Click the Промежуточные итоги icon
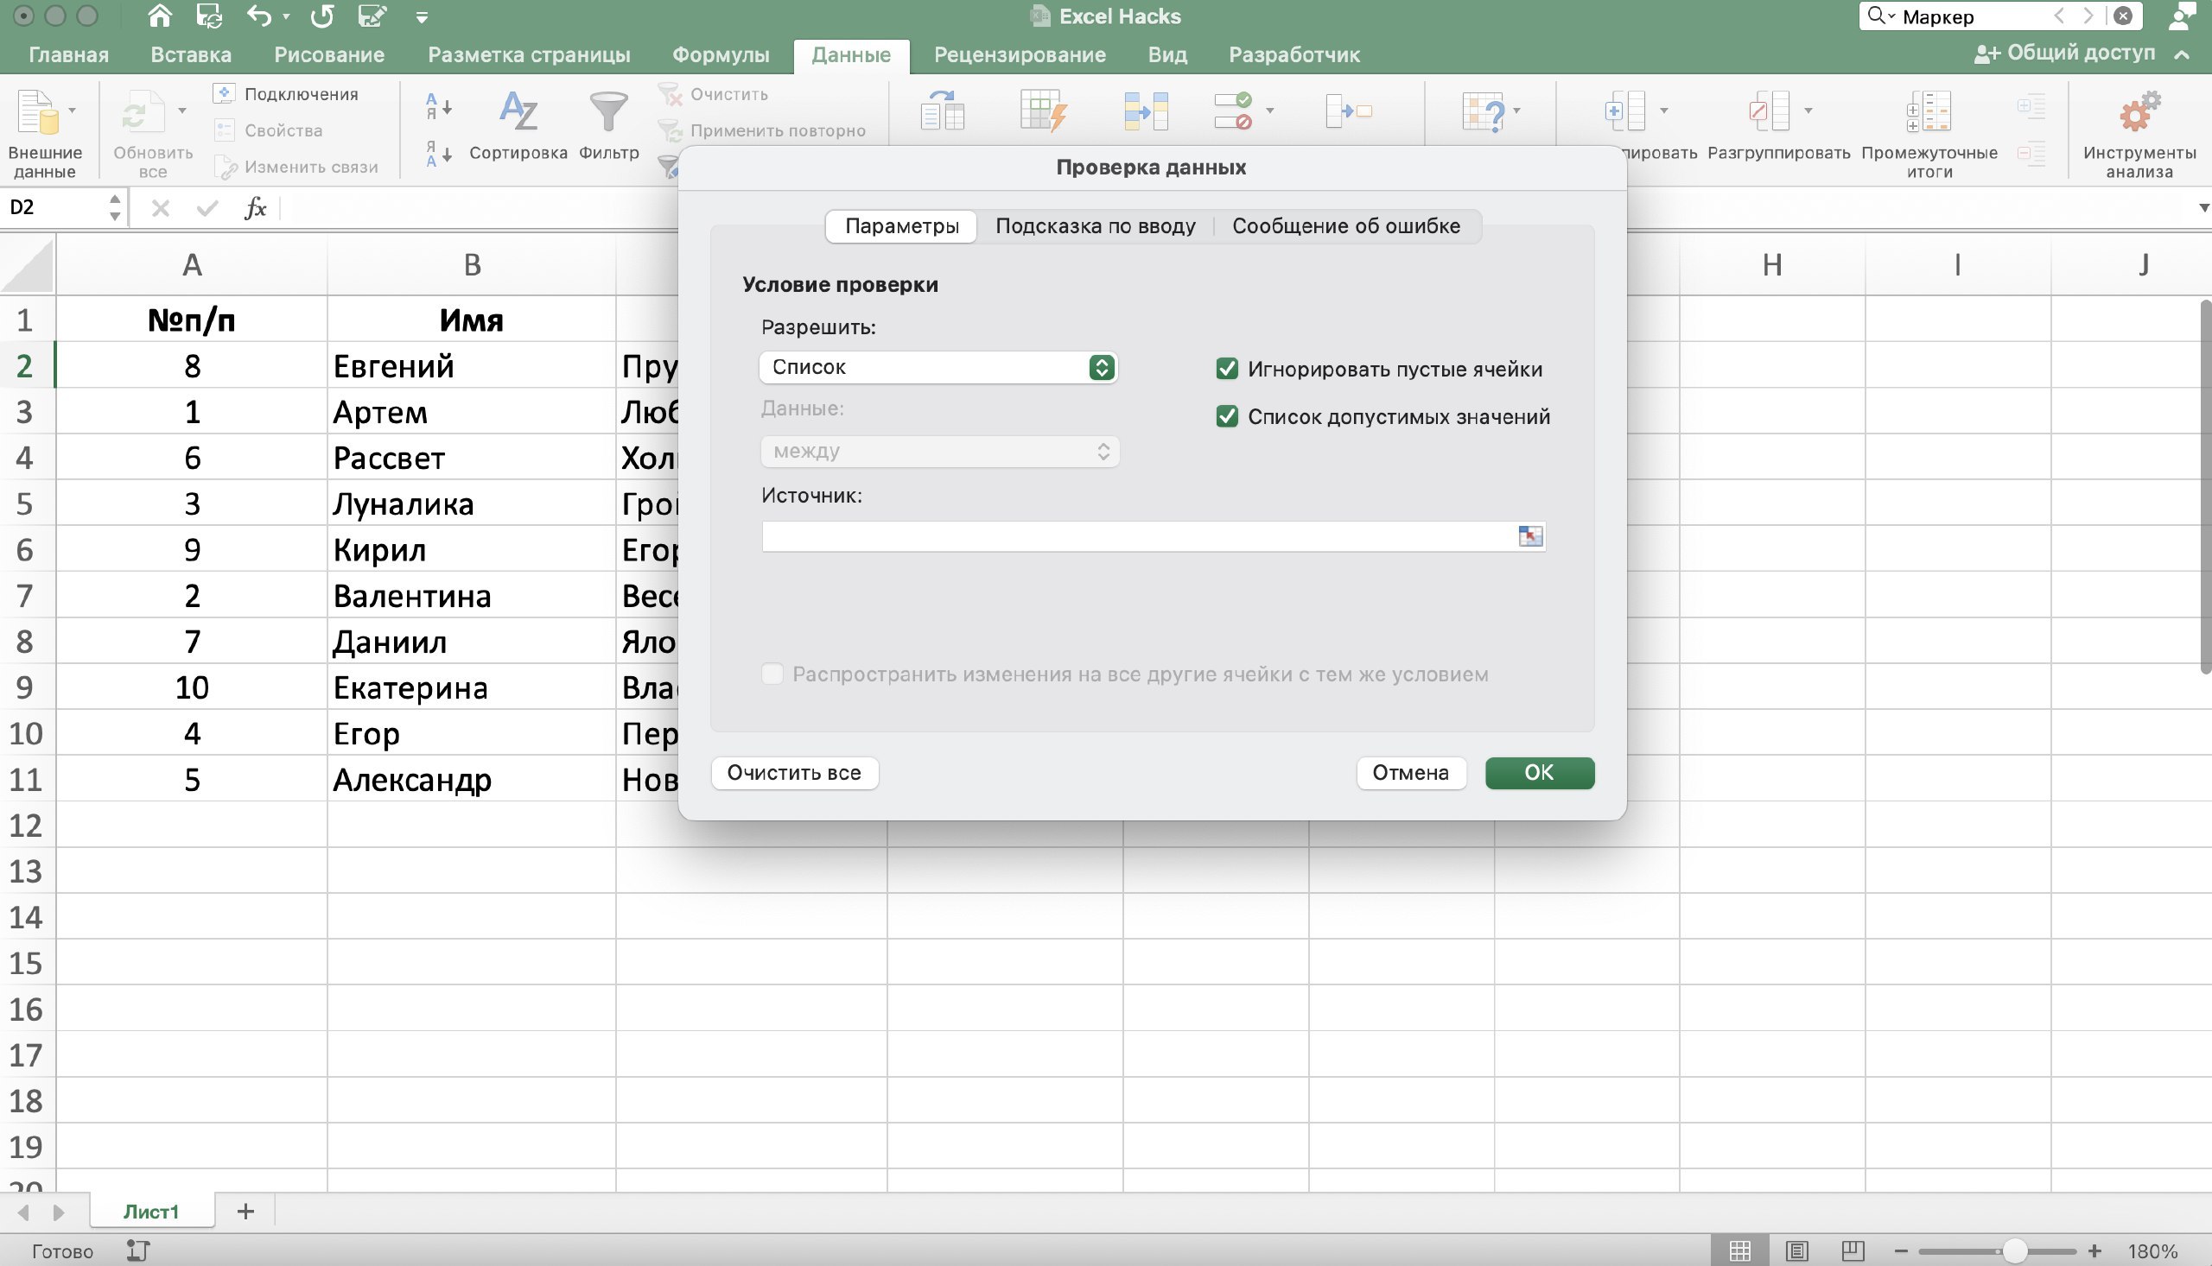This screenshot has height=1266, width=2212. [1929, 112]
